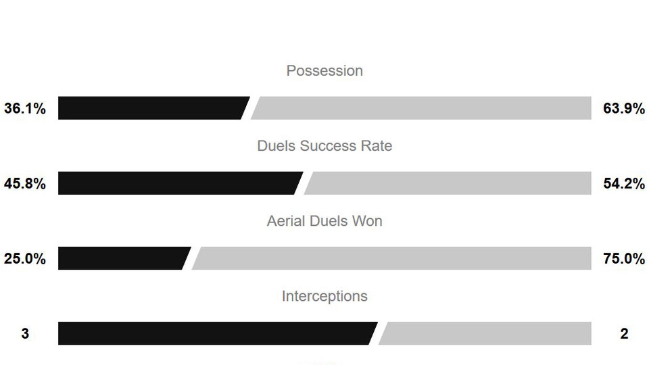Click the gray Aerial Duels Won bar
Image resolution: width=649 pixels, height=365 pixels.
(x=392, y=258)
